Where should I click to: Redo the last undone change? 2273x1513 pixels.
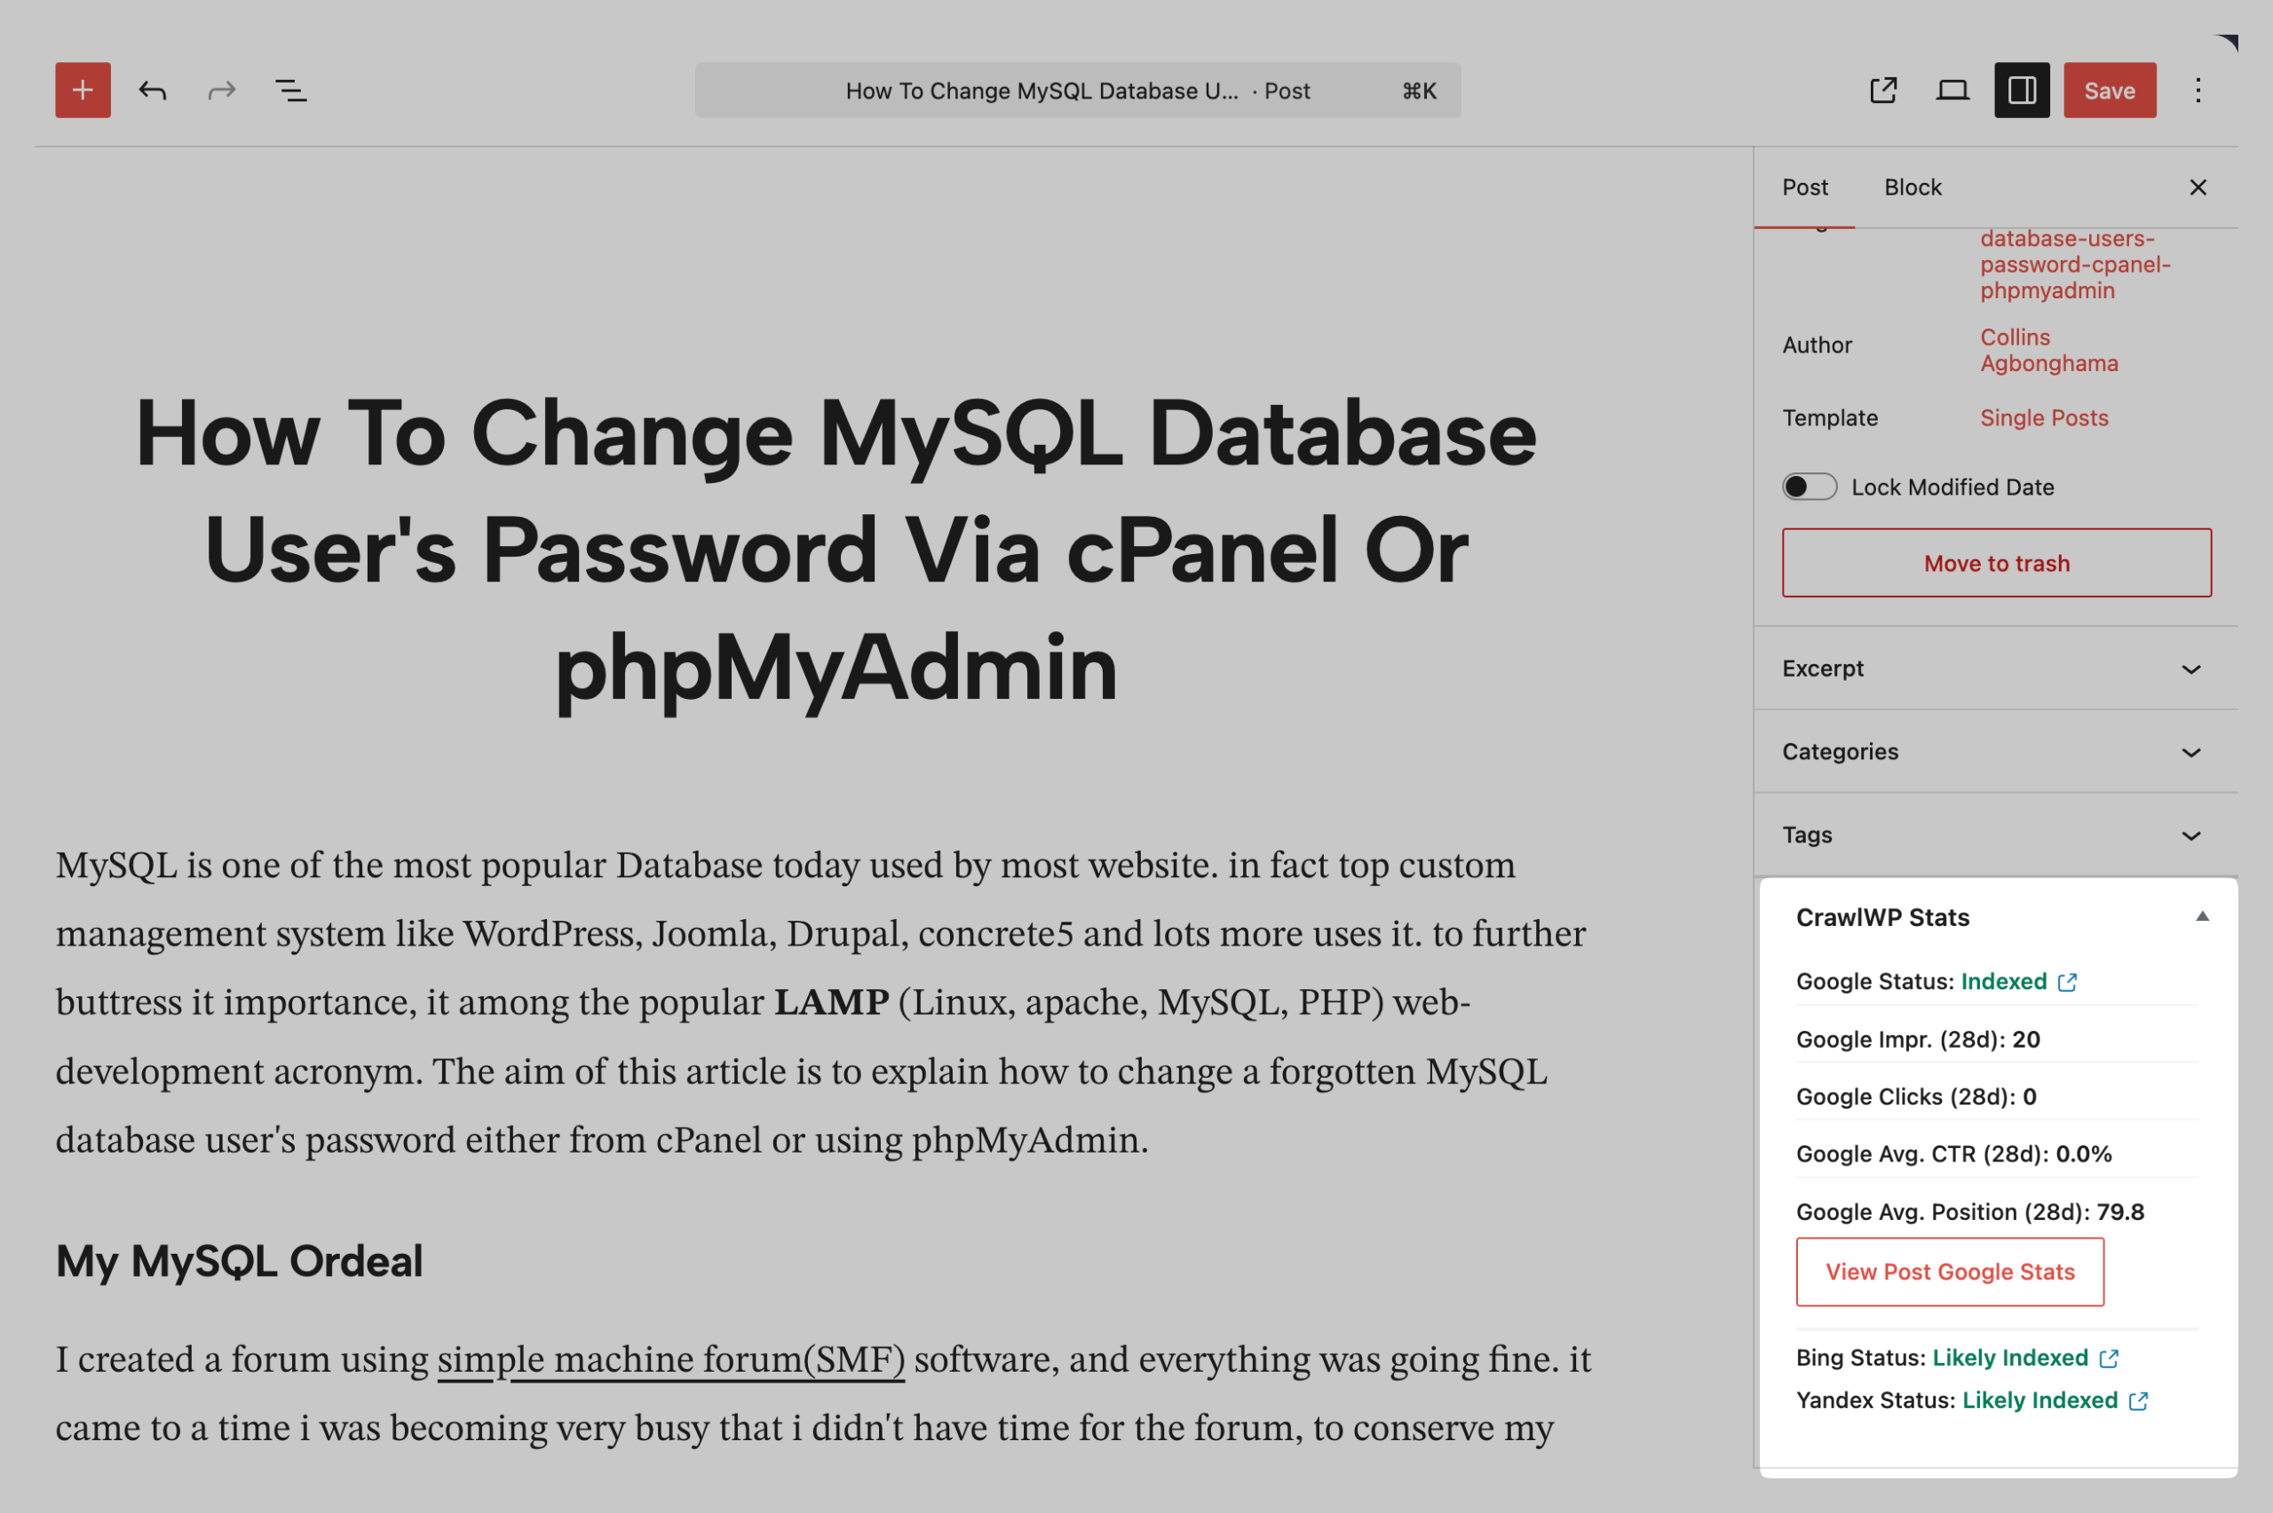(222, 91)
